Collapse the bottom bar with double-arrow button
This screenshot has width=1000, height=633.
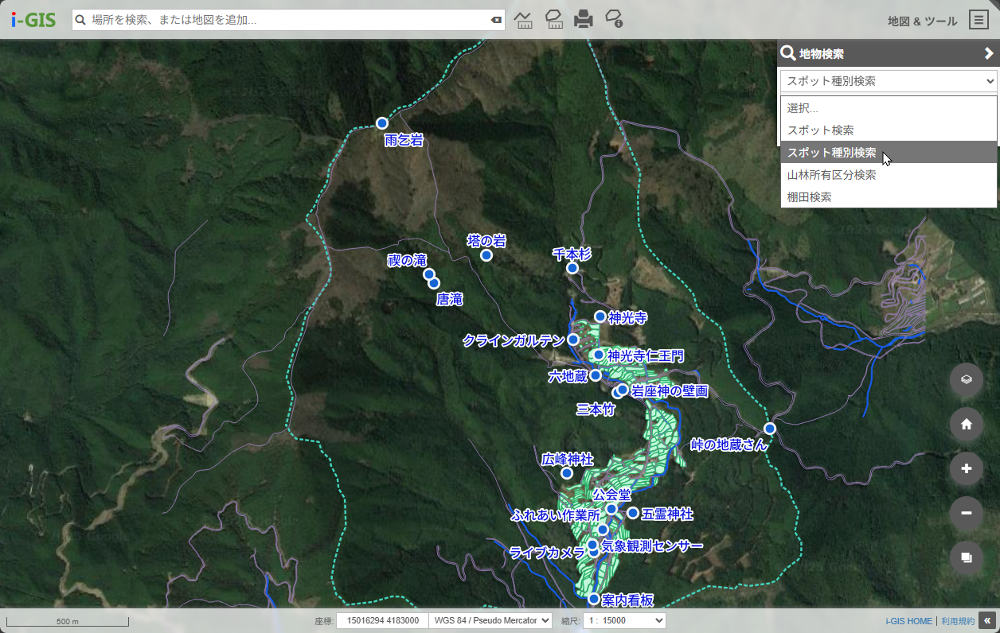point(987,621)
